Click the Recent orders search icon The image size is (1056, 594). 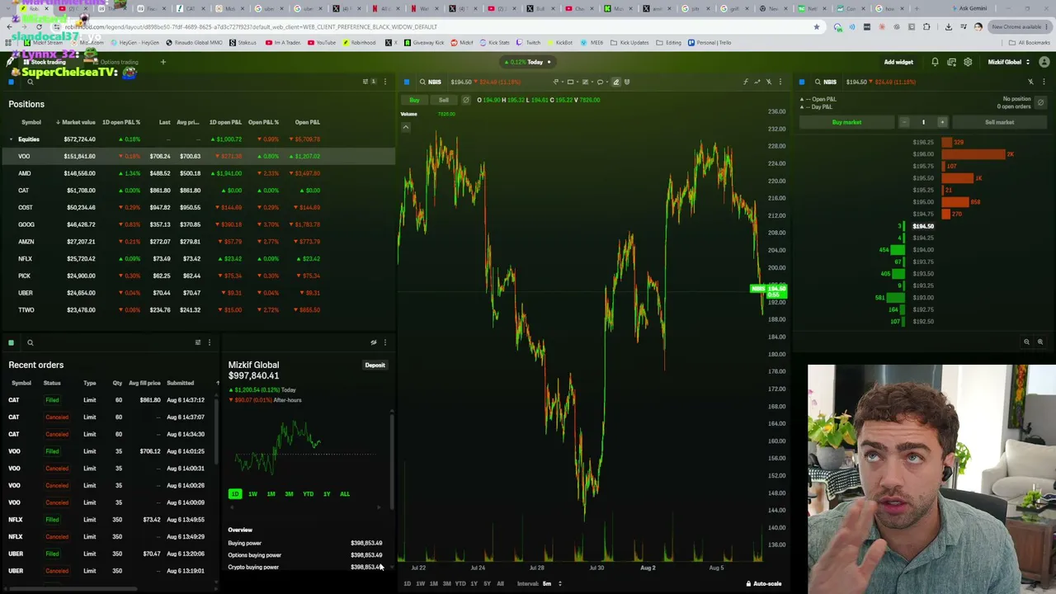click(x=30, y=342)
